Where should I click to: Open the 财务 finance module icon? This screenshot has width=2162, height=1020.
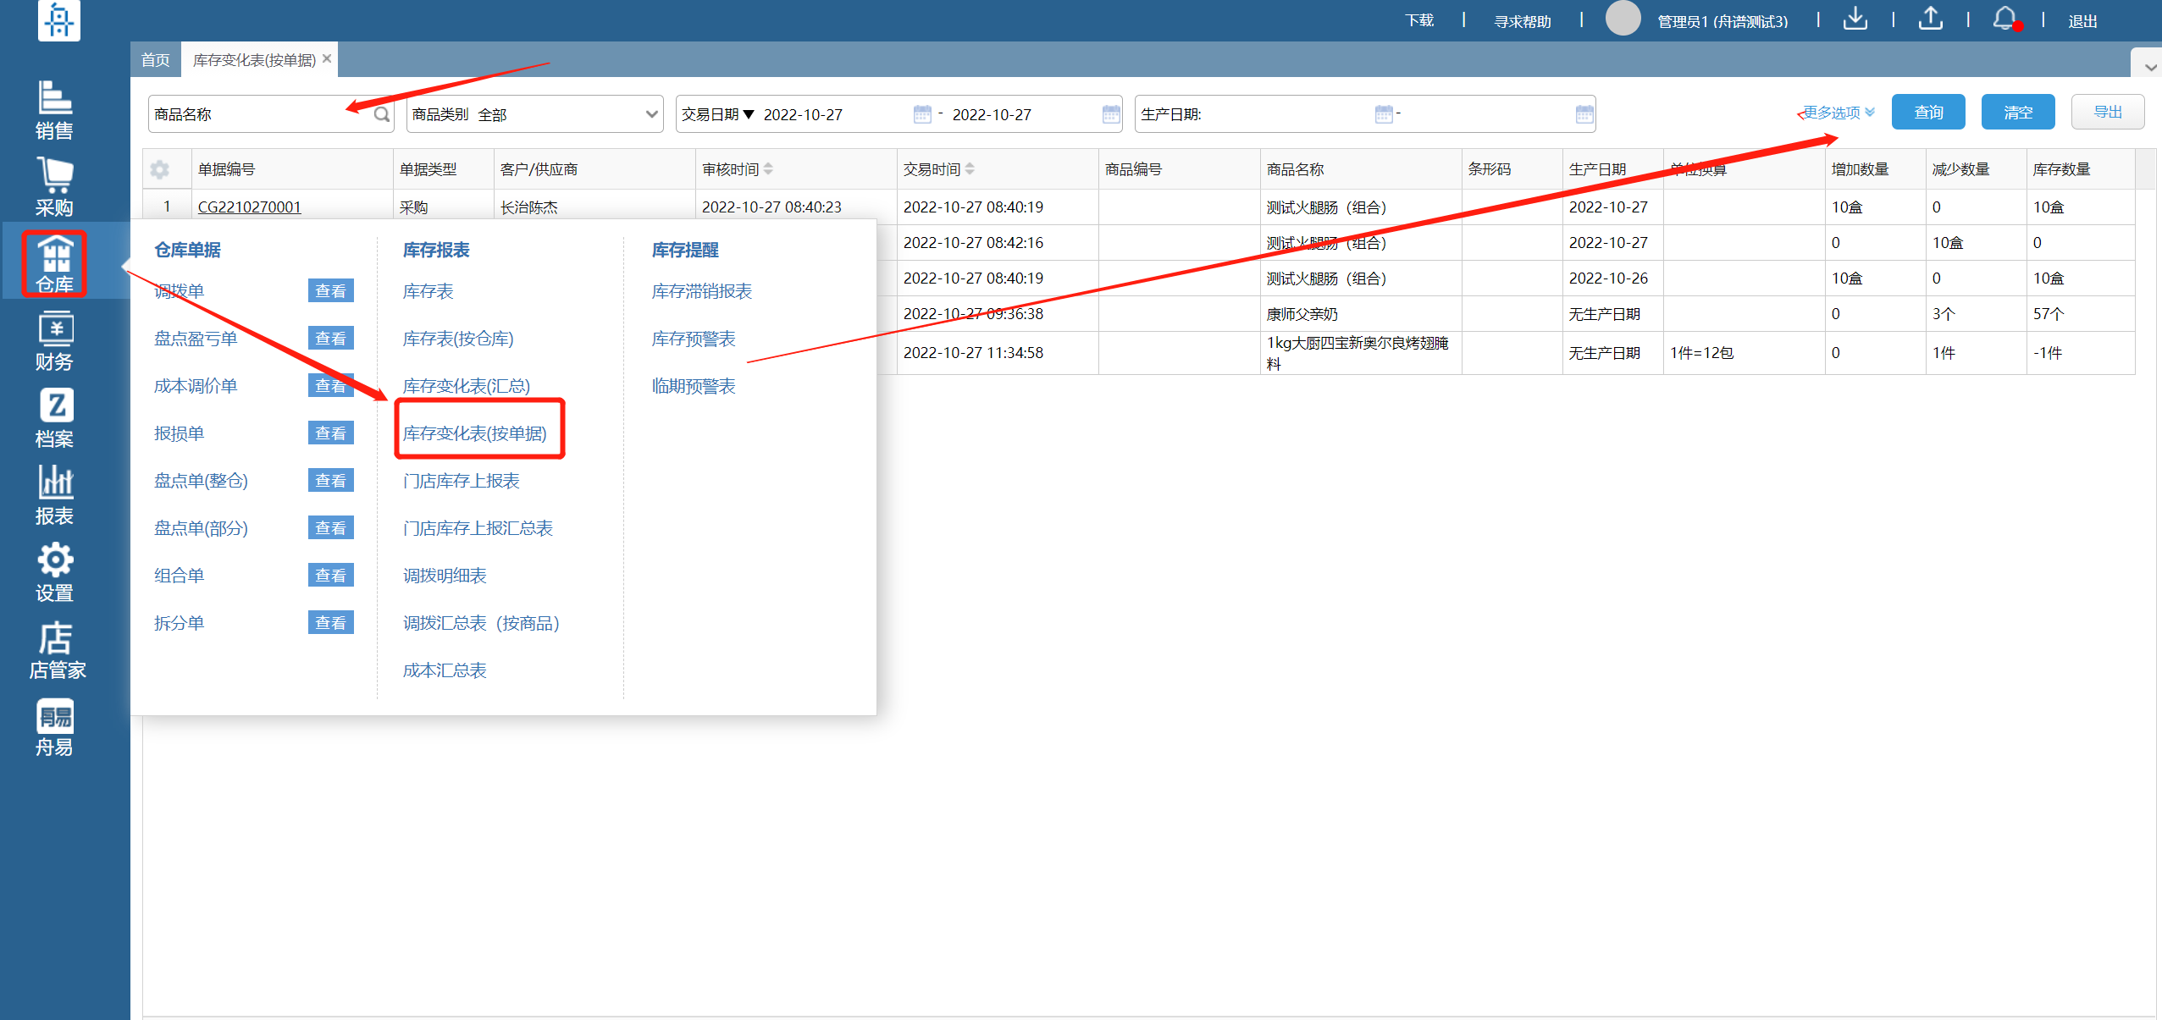(55, 341)
